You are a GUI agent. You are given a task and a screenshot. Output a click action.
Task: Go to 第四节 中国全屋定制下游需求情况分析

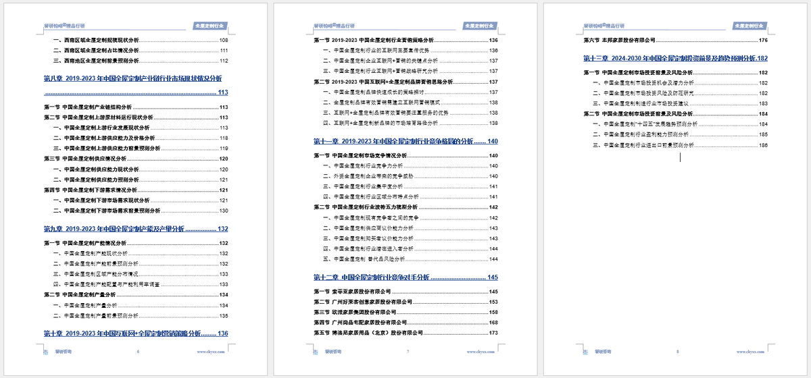pyautogui.click(x=136, y=190)
